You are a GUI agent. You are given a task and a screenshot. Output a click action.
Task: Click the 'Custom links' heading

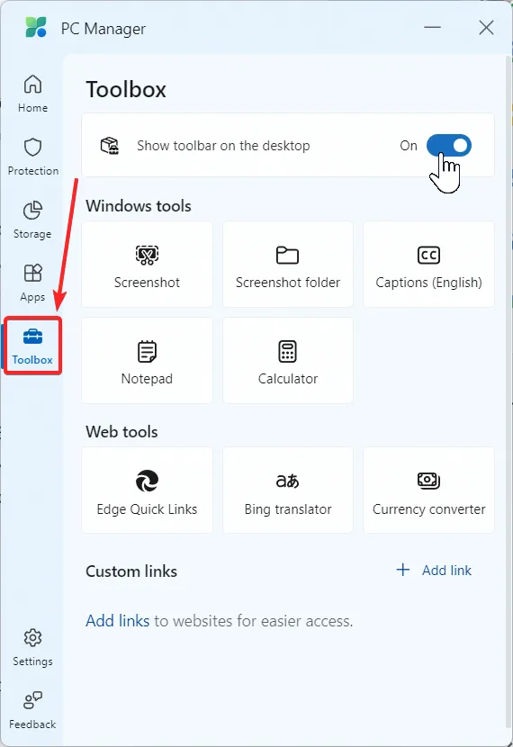point(131,571)
